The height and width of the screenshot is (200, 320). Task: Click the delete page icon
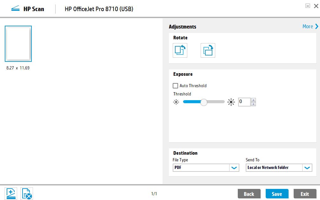click(x=26, y=193)
